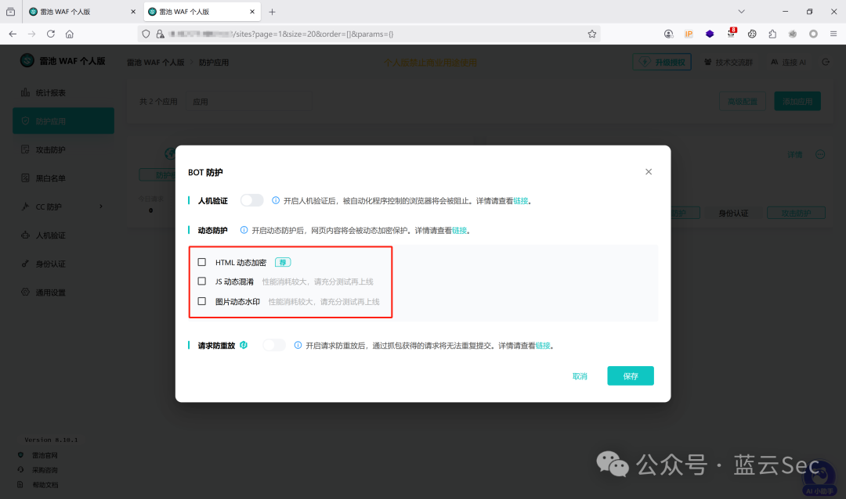The image size is (846, 499).
Task: Click 连接 AI in the header
Action: pos(788,63)
